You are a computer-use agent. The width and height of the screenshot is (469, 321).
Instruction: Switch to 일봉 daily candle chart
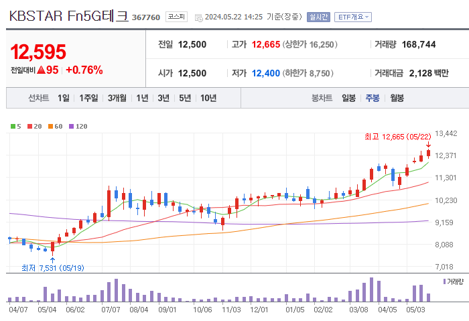[349, 98]
